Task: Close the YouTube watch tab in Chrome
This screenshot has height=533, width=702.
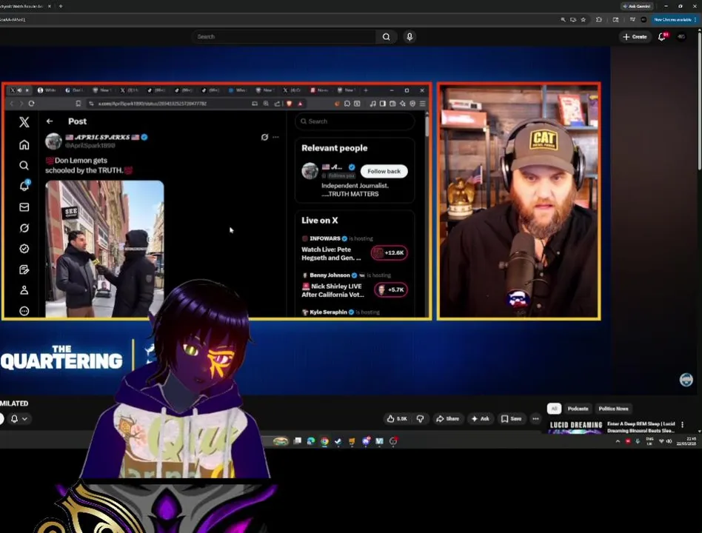Action: pyautogui.click(x=50, y=6)
